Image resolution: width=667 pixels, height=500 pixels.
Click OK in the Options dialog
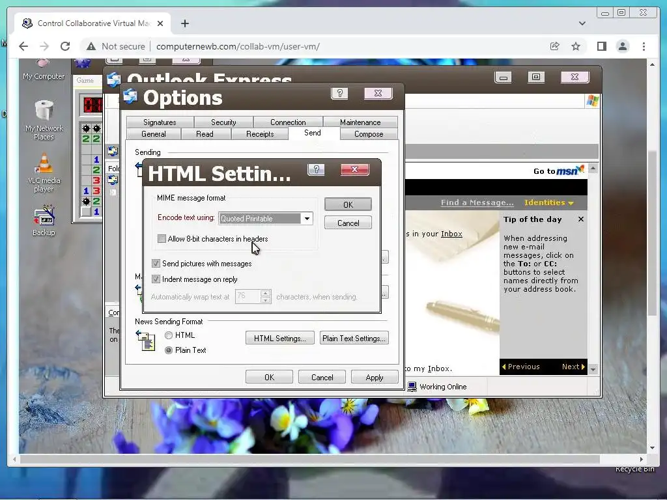click(x=269, y=377)
